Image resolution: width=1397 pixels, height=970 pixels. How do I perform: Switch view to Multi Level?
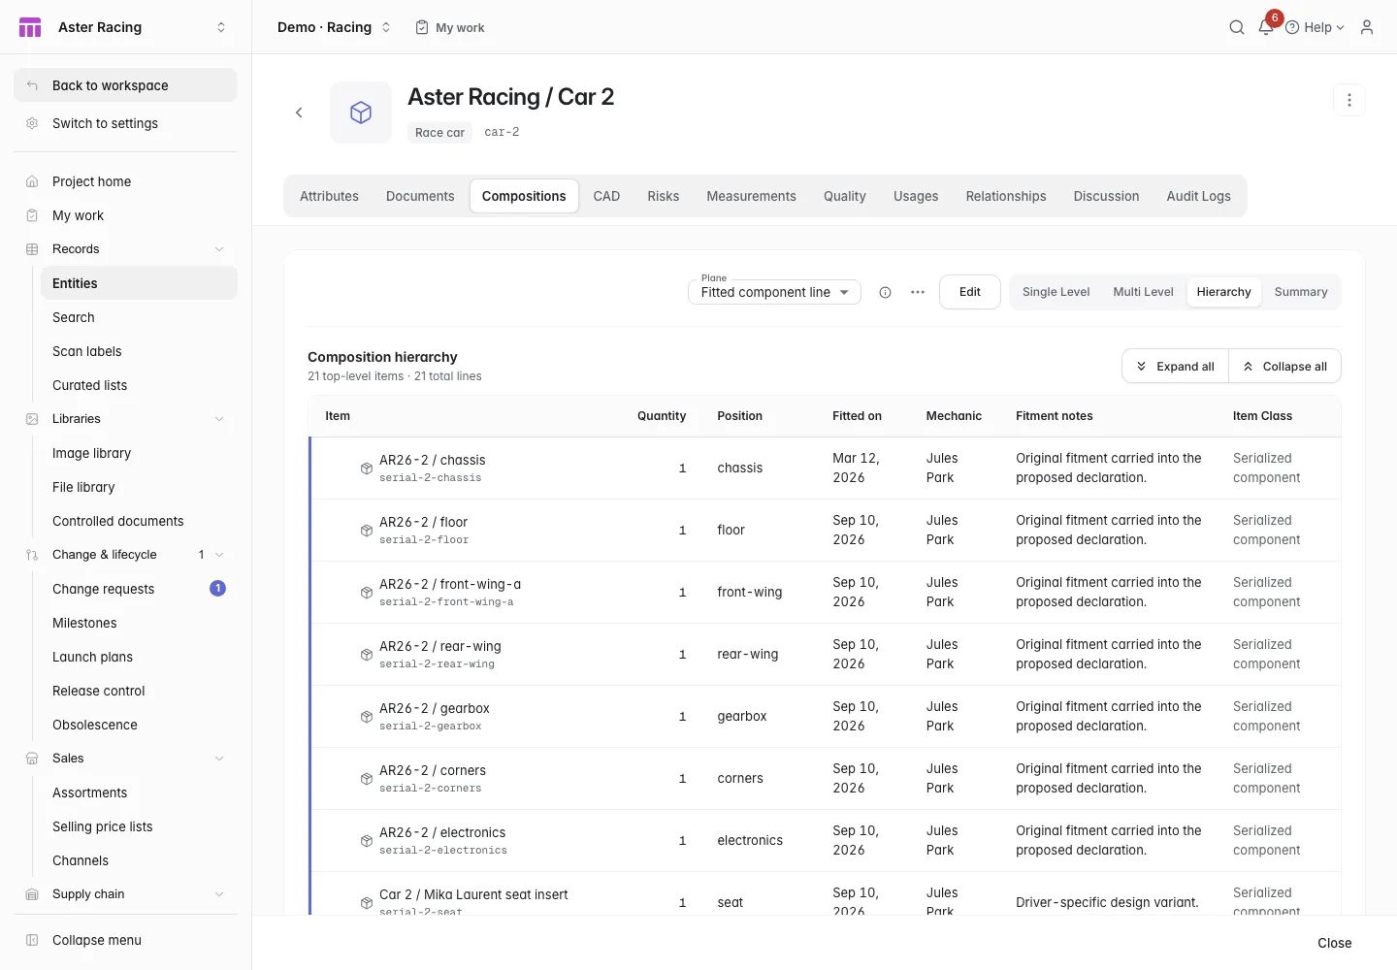[1143, 292]
